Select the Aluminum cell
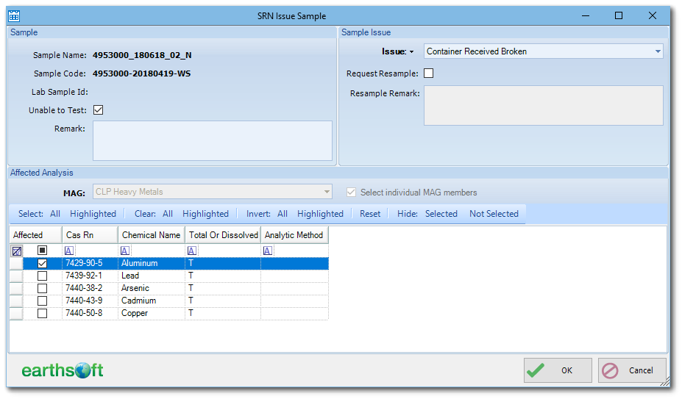Screen dimensions: 682x399 point(152,263)
